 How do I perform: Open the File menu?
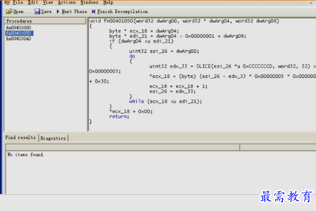point(18,2)
